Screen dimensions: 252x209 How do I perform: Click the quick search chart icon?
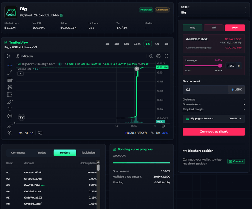pyautogui.click(x=151, y=56)
